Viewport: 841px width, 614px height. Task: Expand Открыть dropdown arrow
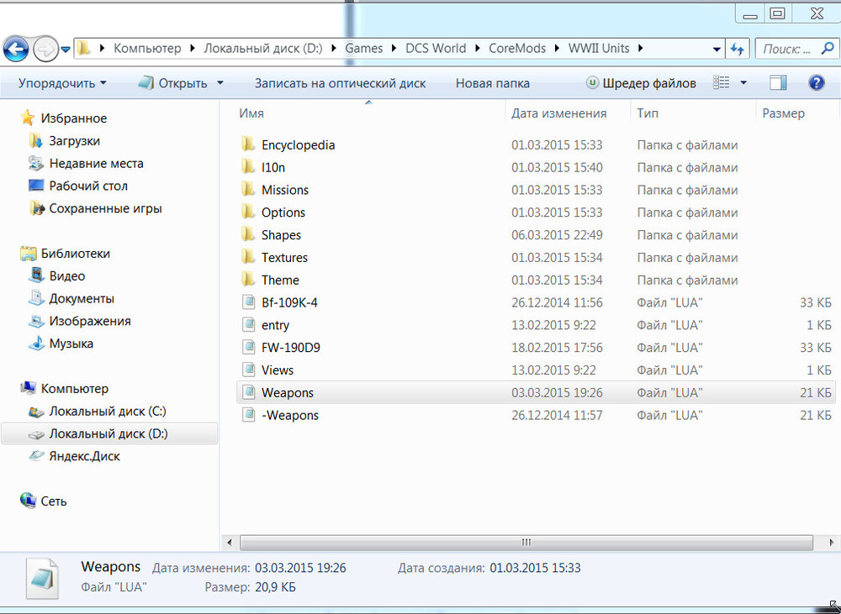pos(220,83)
